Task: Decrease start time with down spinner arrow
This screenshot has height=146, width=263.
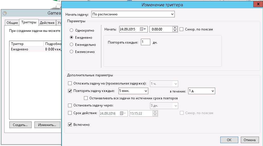Action: click(175, 31)
